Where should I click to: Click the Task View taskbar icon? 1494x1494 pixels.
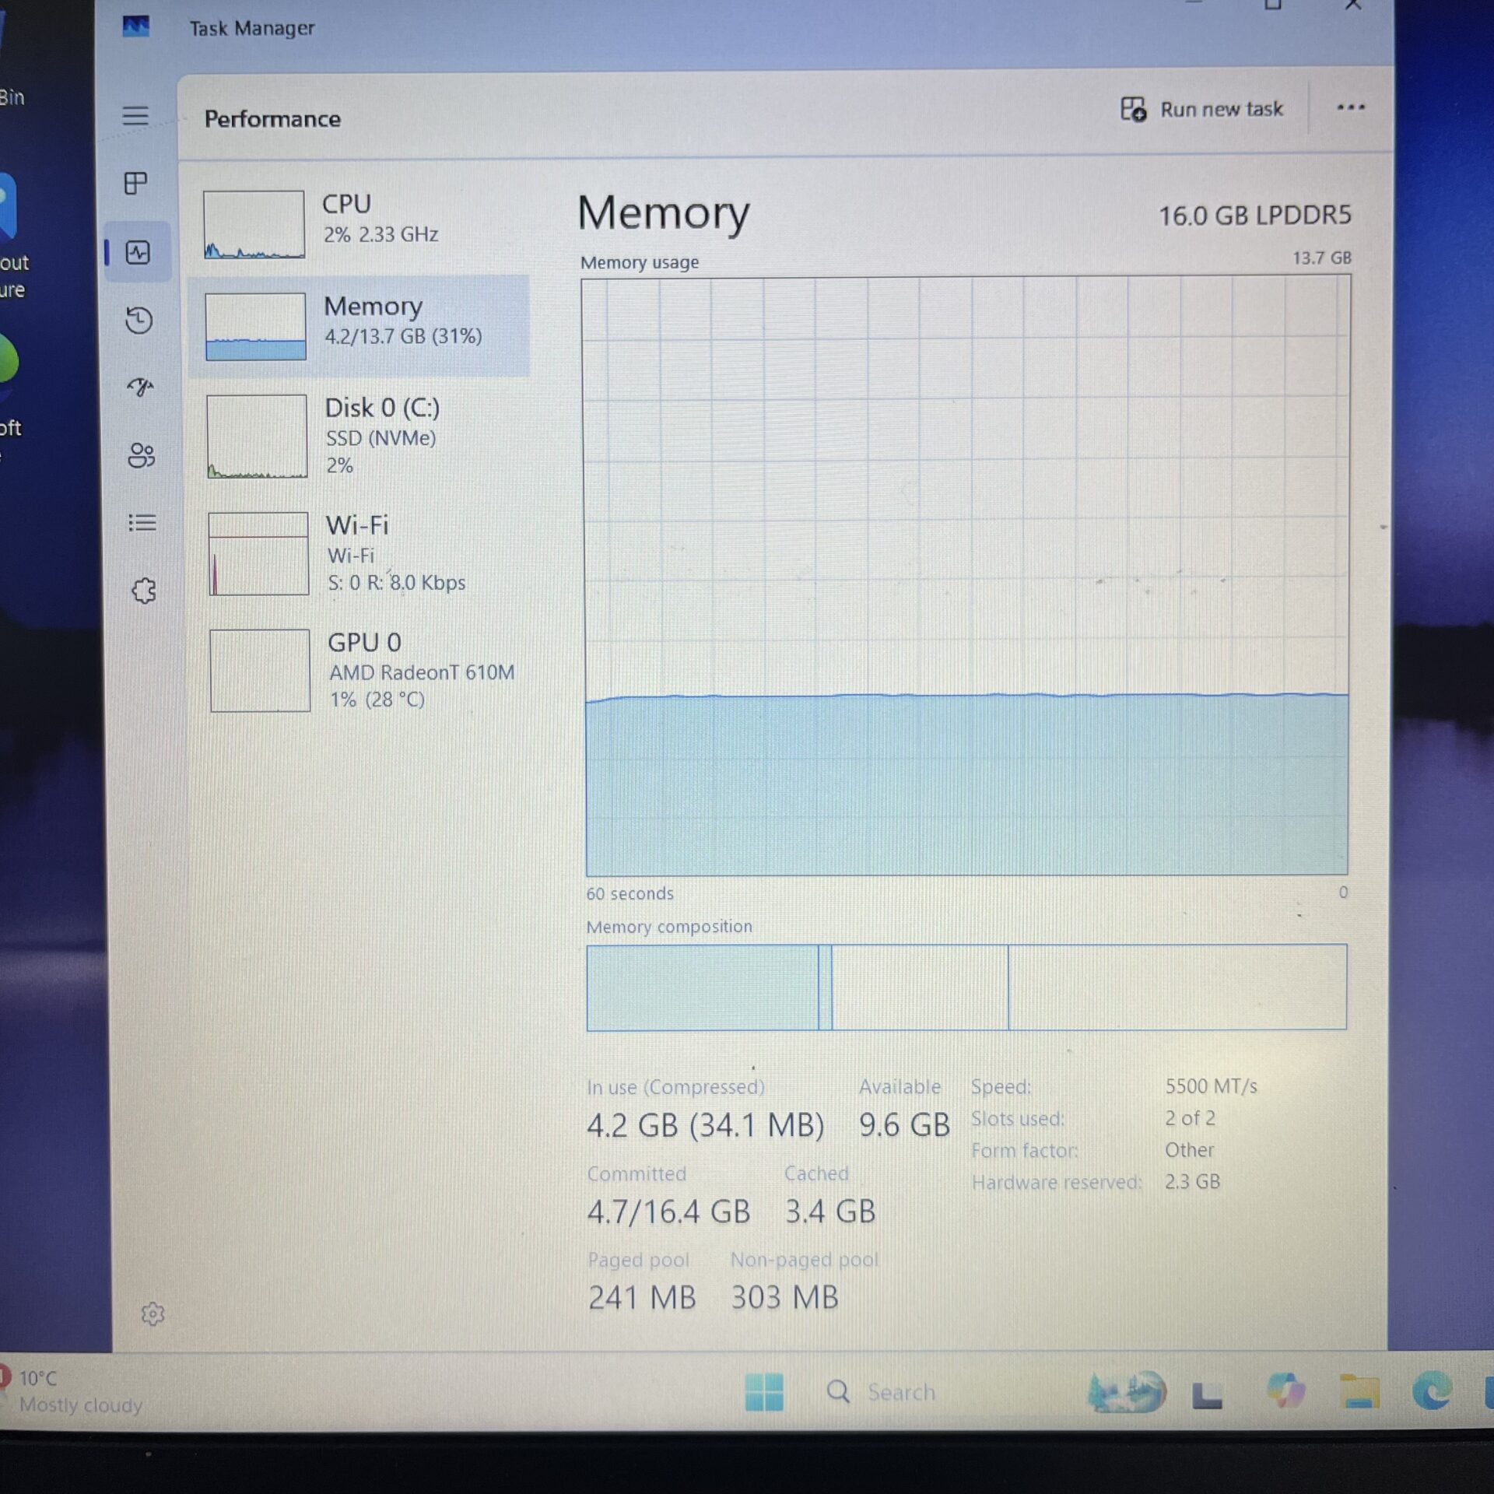1207,1395
